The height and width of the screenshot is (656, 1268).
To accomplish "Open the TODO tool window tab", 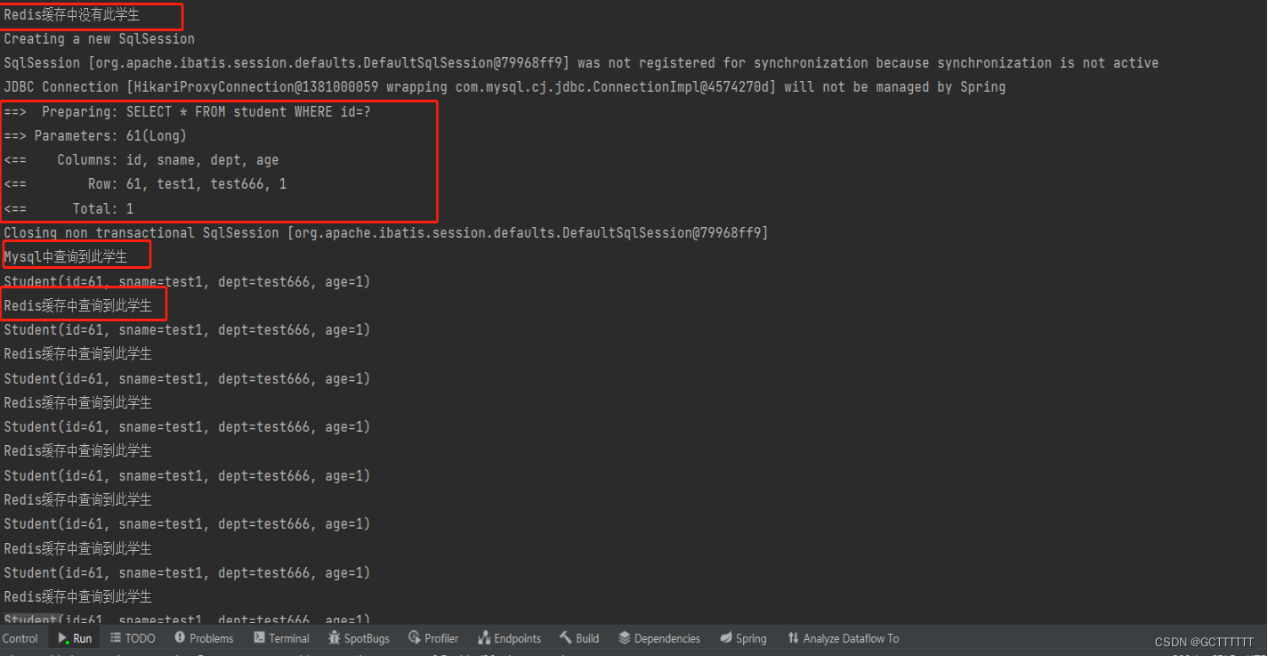I will coord(133,638).
